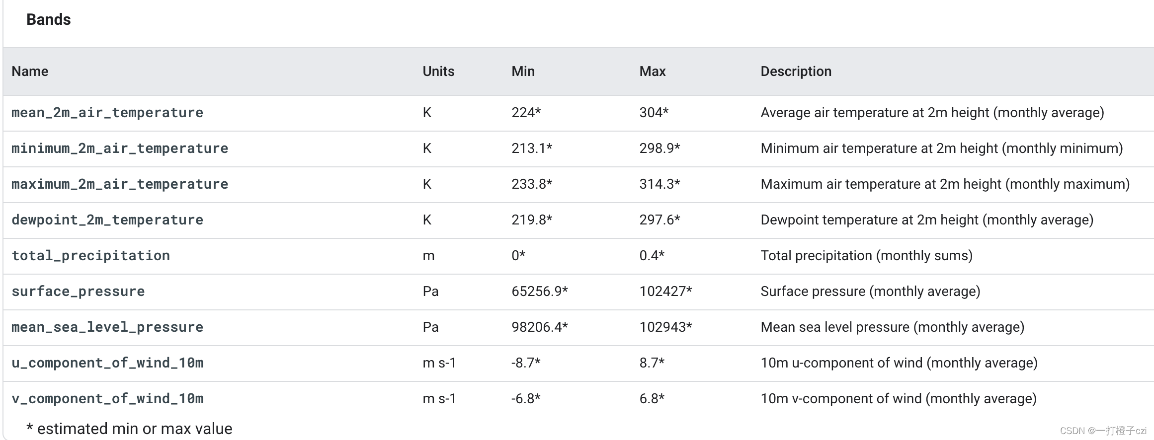Viewport: 1154px width, 440px height.
Task: Select band name dewpoint_2m_temperature
Action: click(107, 220)
